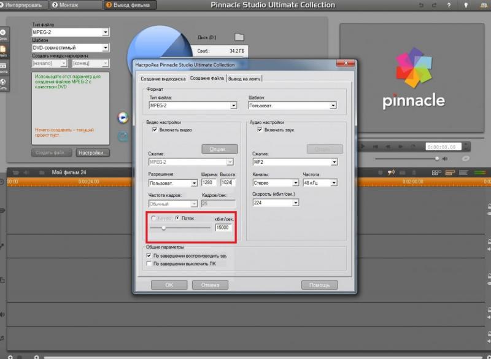
Task: Click the timeline folder icon before Мой фильм 24
Action: [x=41, y=172]
